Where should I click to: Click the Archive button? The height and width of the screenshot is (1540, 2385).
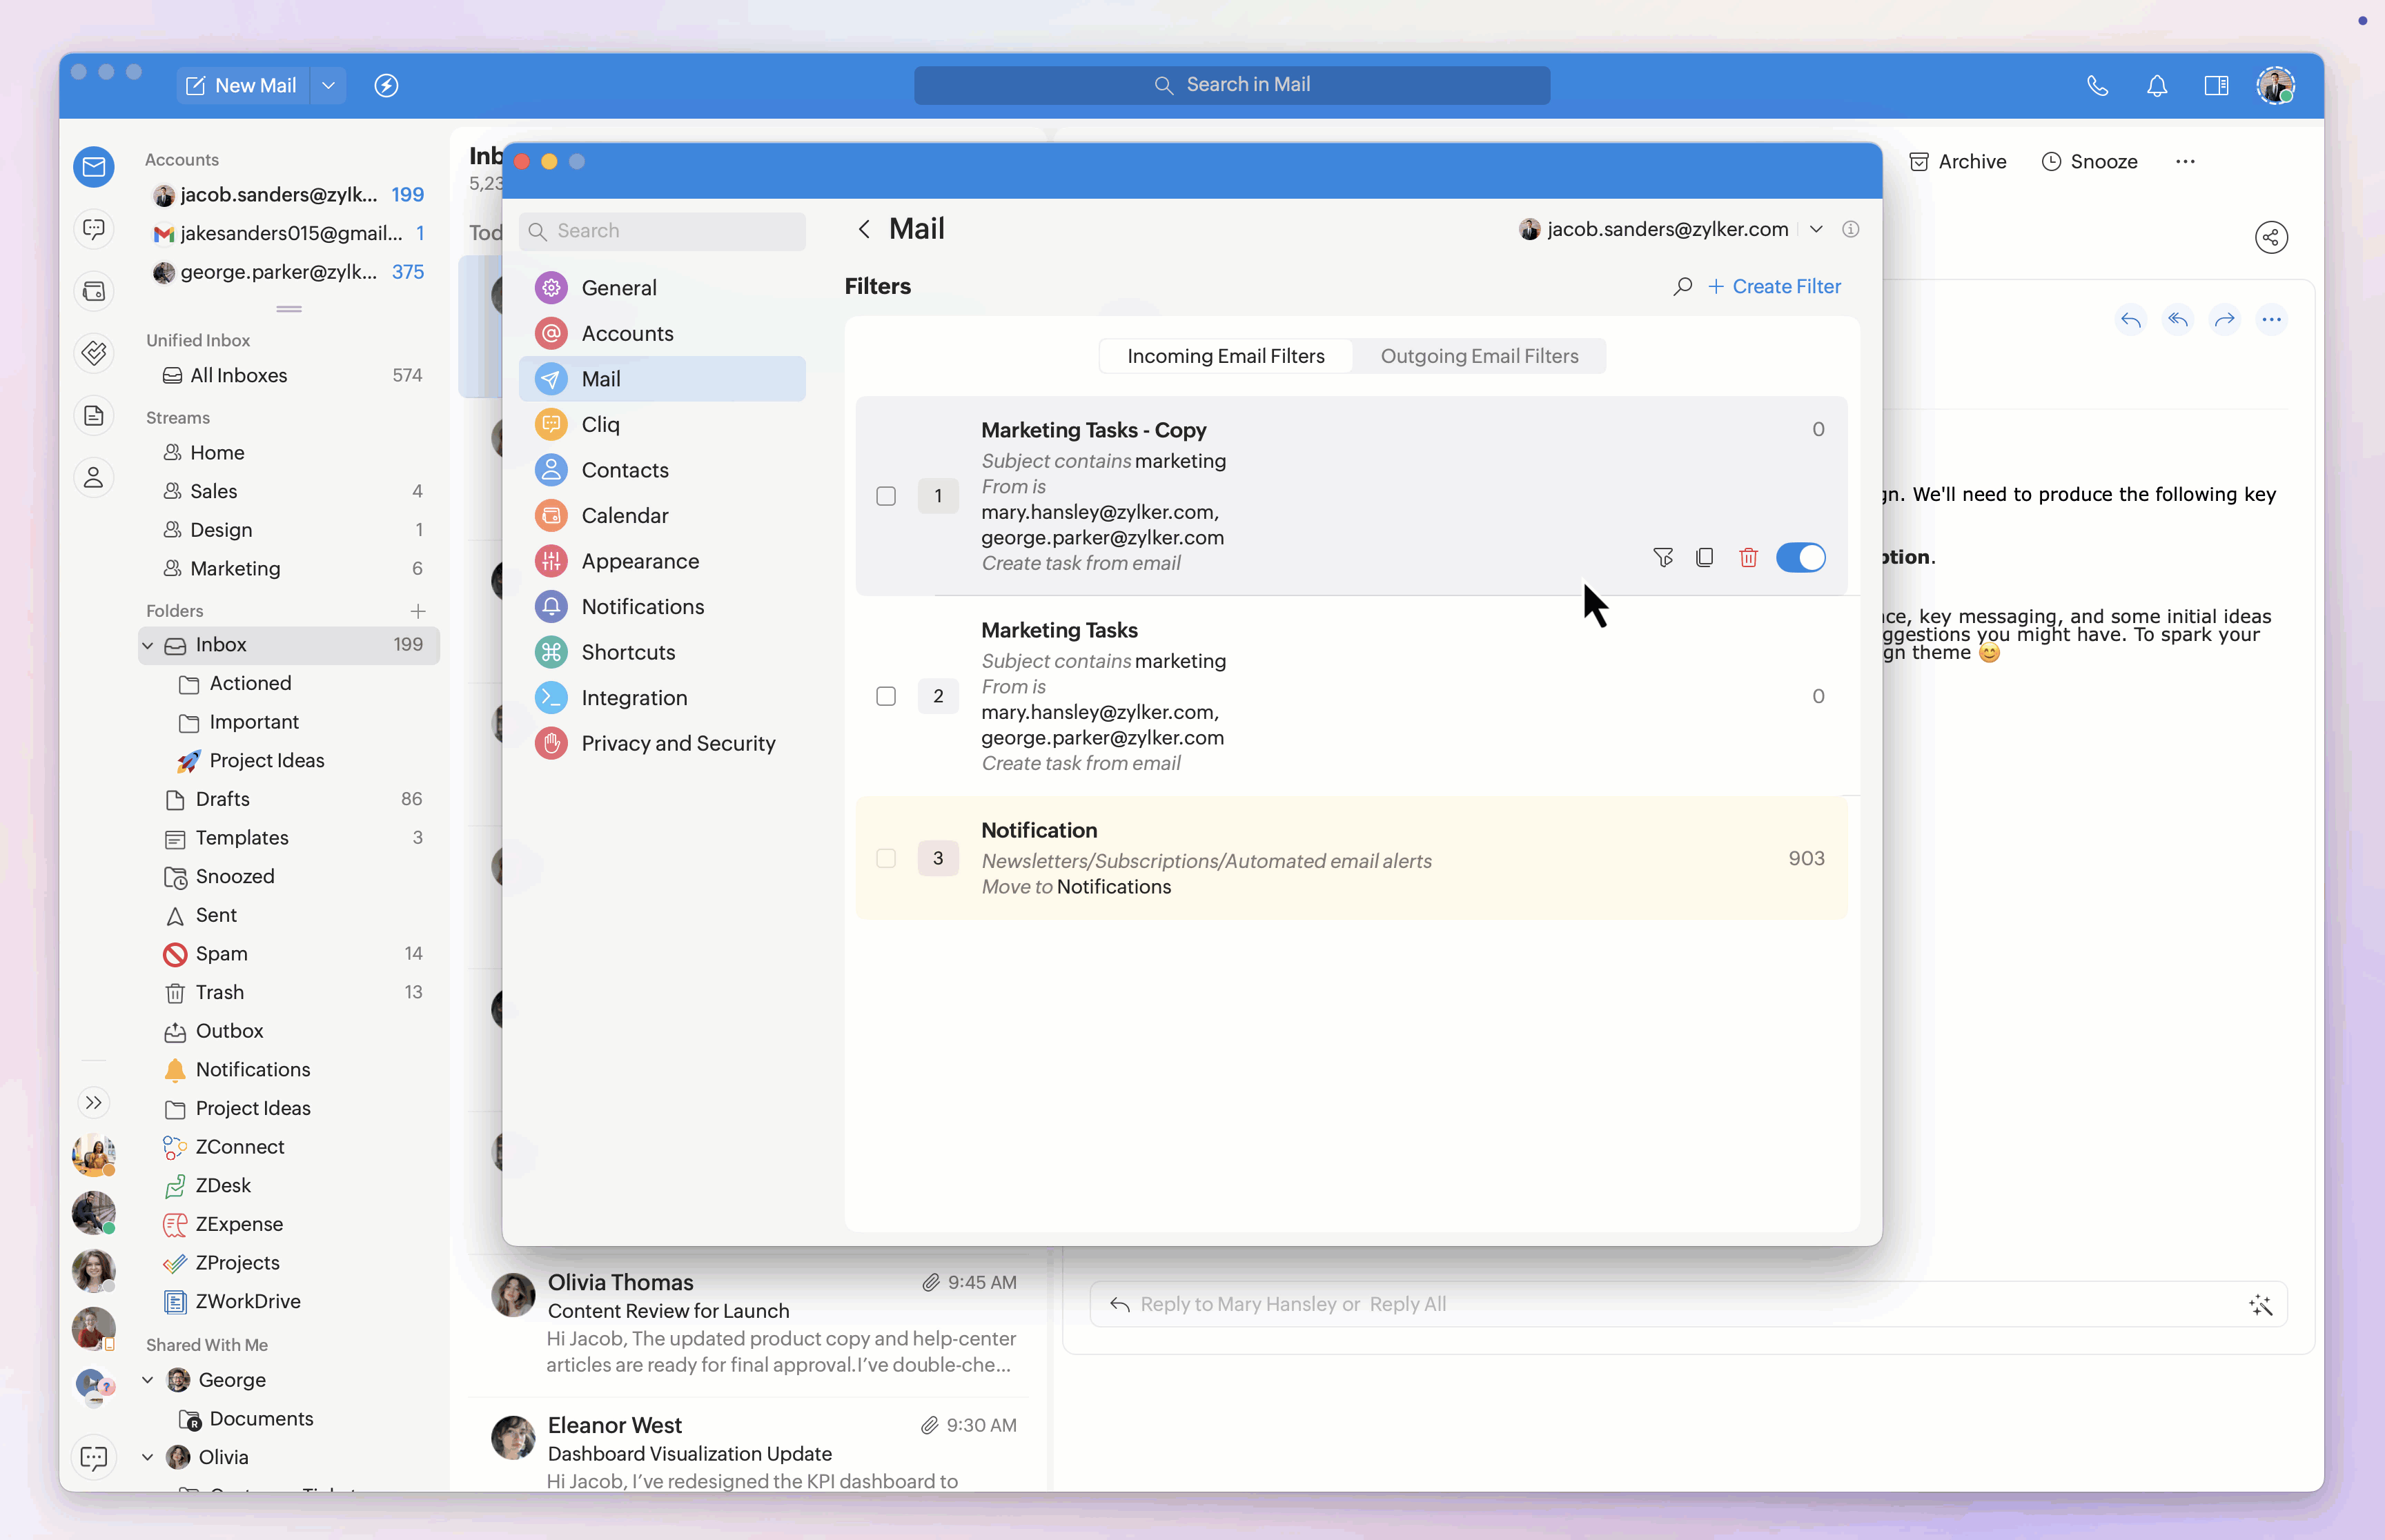click(x=1957, y=162)
